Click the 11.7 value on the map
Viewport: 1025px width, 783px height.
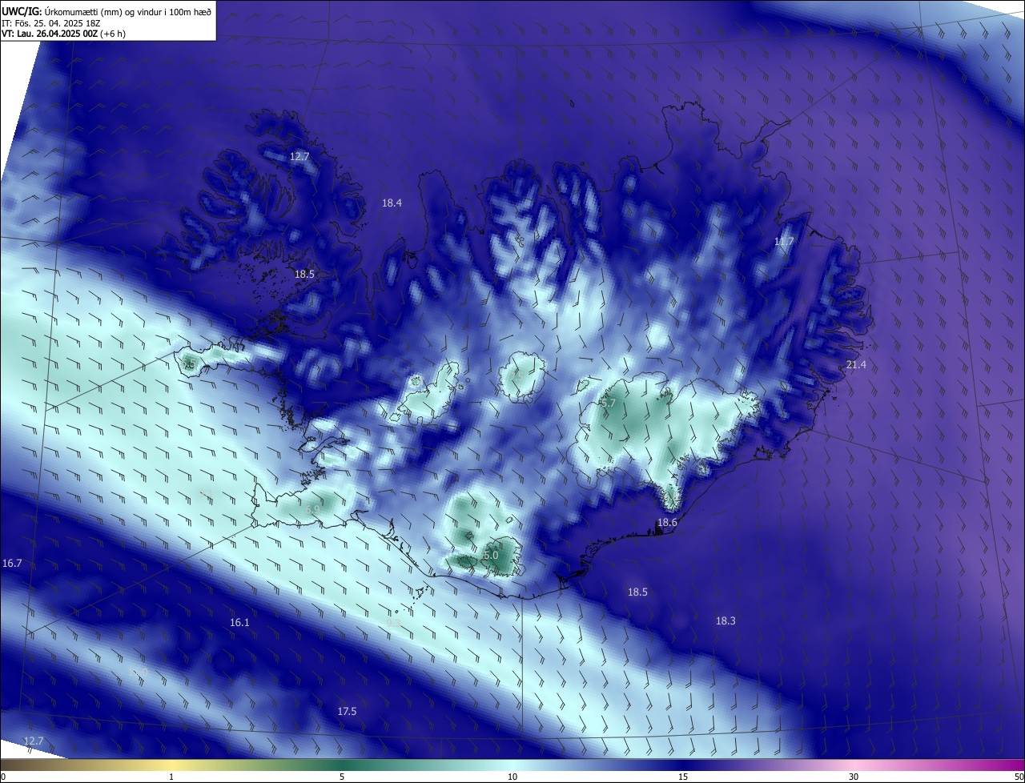coord(784,242)
